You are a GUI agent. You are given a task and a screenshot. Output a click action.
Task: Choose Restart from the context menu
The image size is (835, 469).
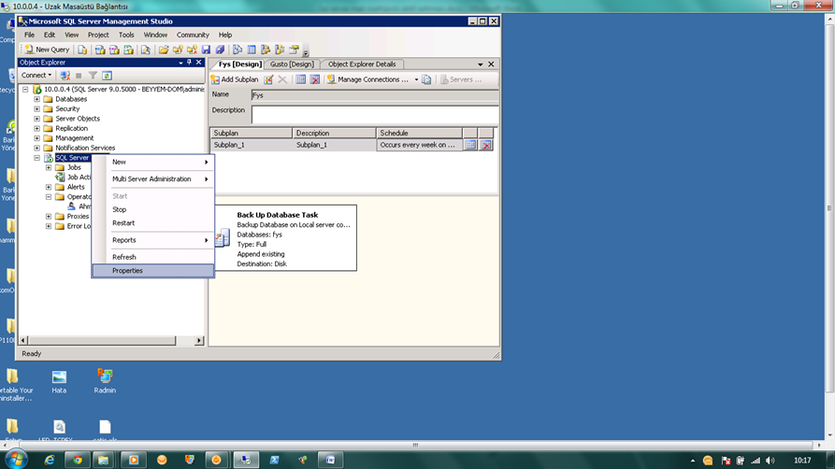pos(153,223)
